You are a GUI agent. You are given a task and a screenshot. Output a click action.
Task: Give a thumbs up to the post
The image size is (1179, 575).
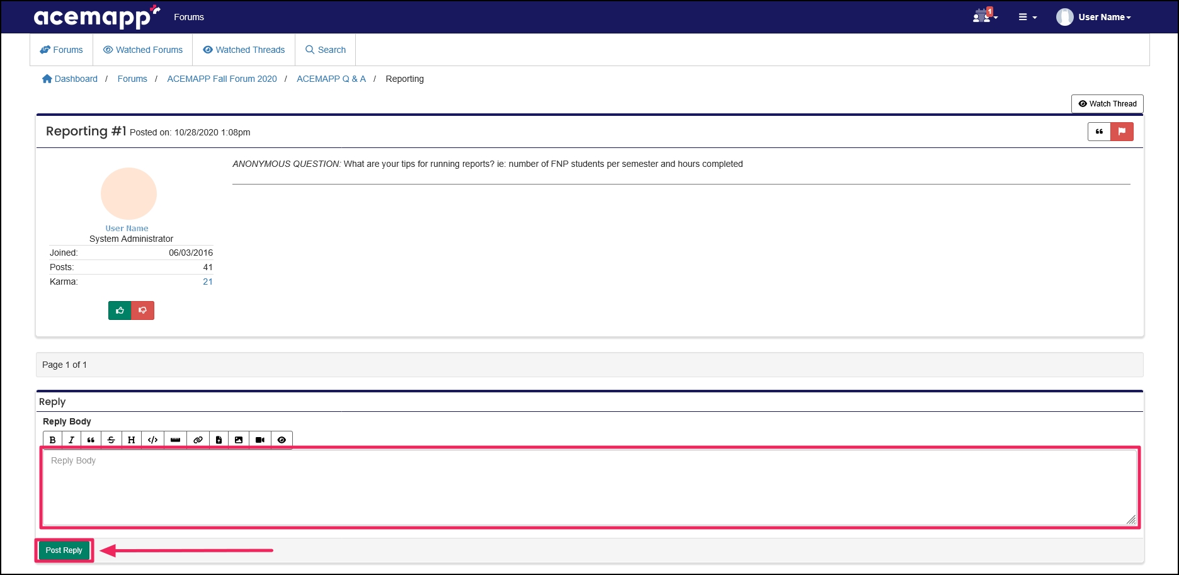[120, 310]
